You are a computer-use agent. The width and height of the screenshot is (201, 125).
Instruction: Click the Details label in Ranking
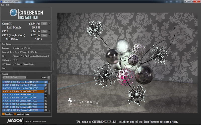point(44,77)
